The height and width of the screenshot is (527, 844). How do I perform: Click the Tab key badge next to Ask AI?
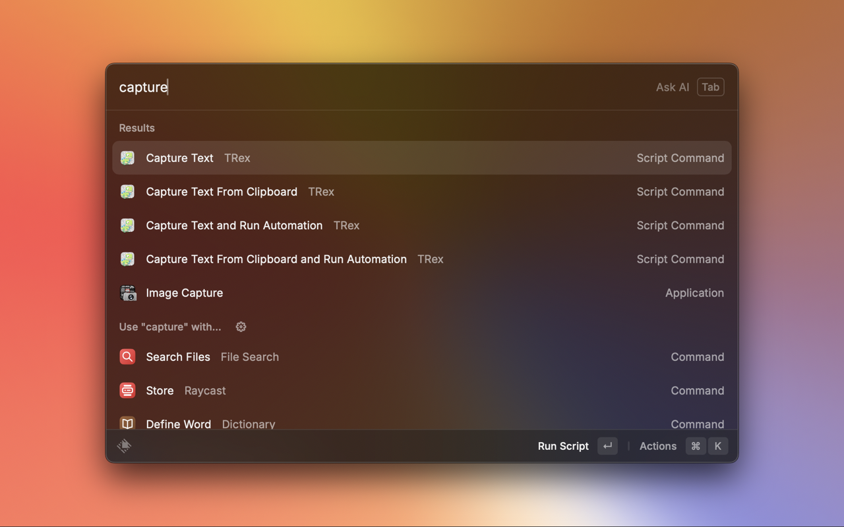coord(711,87)
